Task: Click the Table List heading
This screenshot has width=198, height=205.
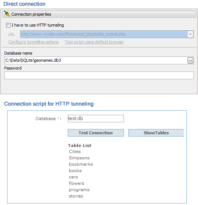Action: pyautogui.click(x=79, y=146)
